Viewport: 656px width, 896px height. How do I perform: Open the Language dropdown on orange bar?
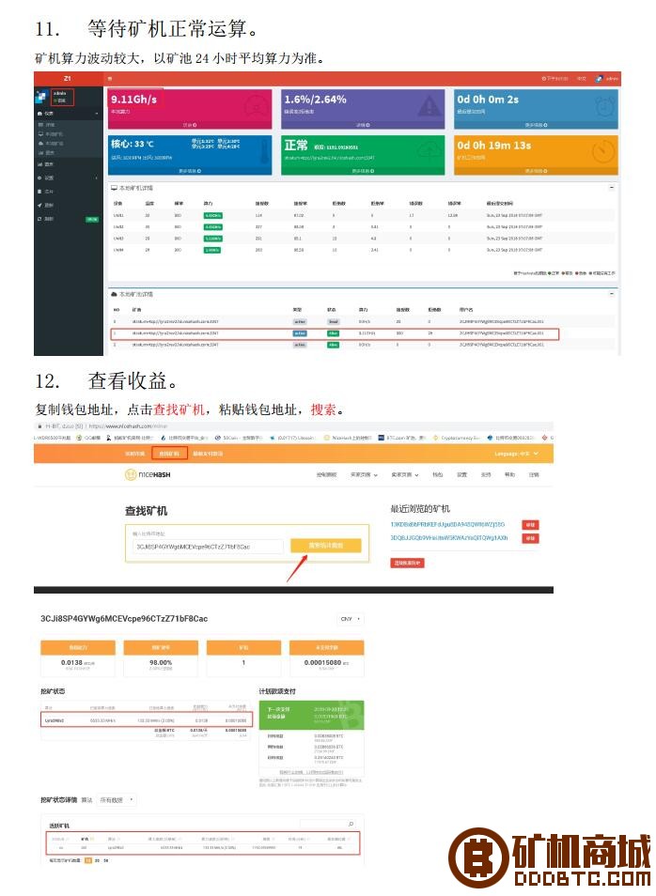[517, 454]
